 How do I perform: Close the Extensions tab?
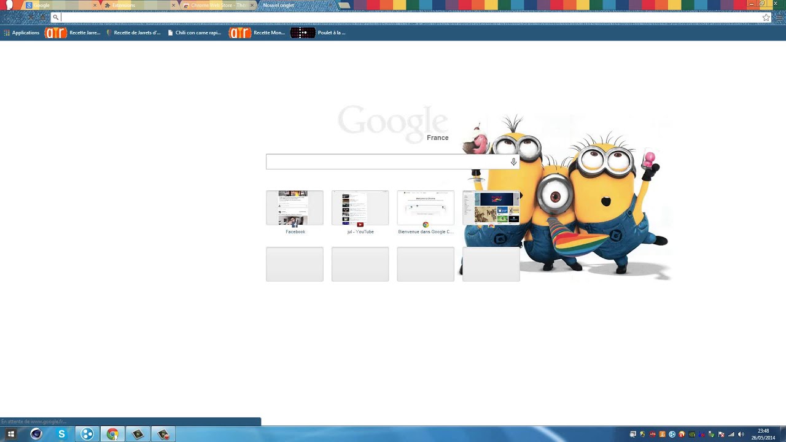[x=173, y=6]
